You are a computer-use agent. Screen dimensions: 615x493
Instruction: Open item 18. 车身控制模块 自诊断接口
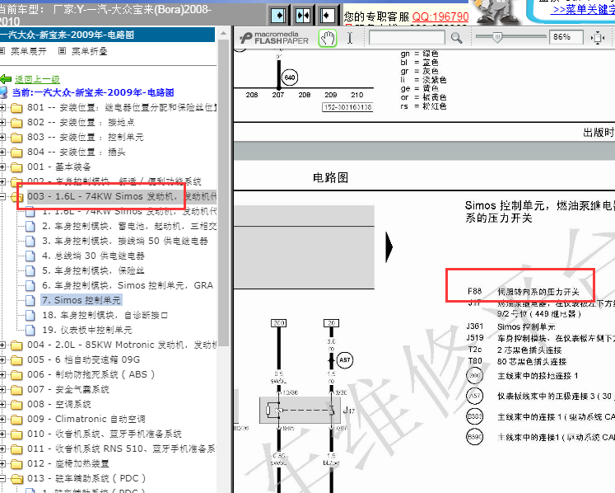tap(105, 316)
